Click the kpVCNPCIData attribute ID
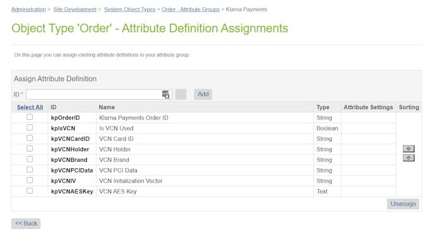Image resolution: width=431 pixels, height=236 pixels. pos(72,170)
